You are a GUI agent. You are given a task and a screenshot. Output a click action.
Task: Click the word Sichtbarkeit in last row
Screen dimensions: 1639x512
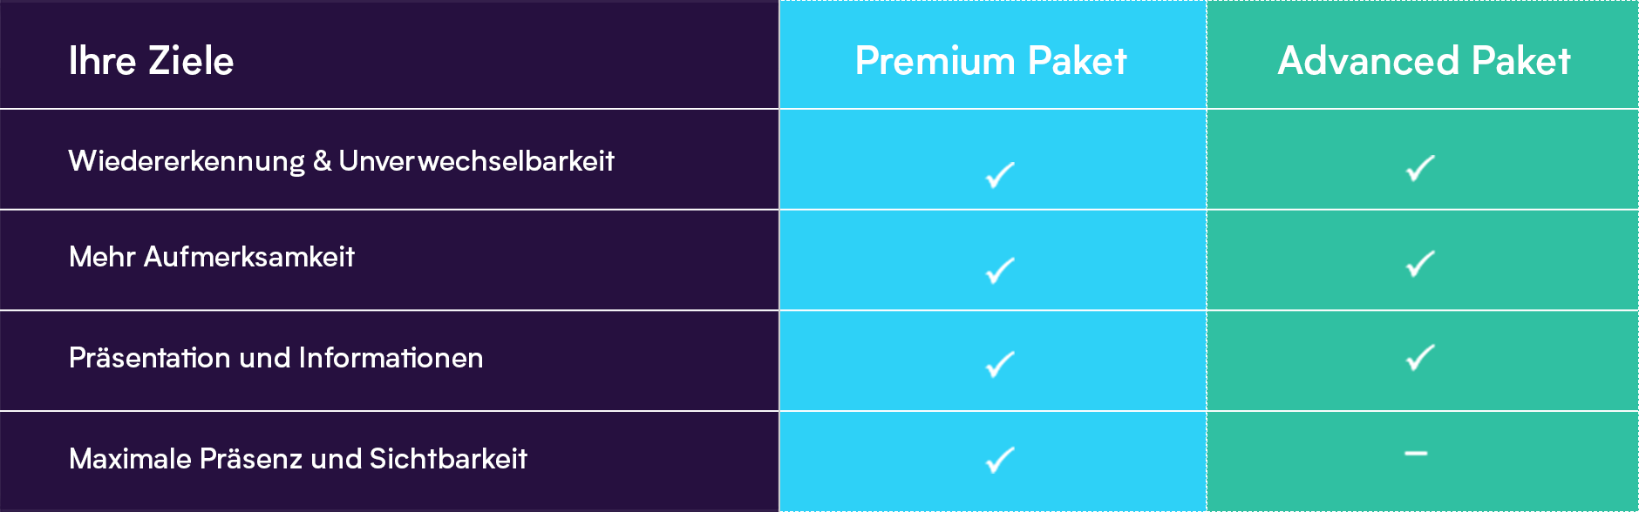pos(448,459)
